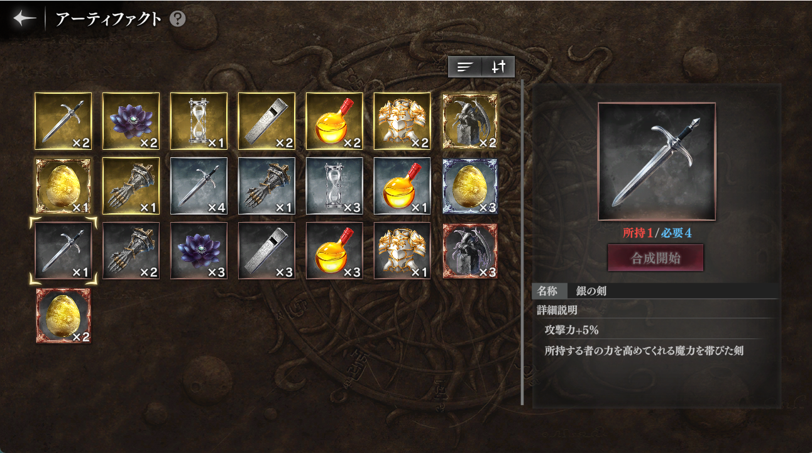The image size is (812, 453).
Task: Open the help question mark icon
Action: 178,19
